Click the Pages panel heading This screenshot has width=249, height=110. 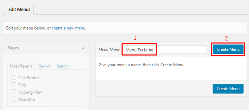pyautogui.click(x=13, y=48)
